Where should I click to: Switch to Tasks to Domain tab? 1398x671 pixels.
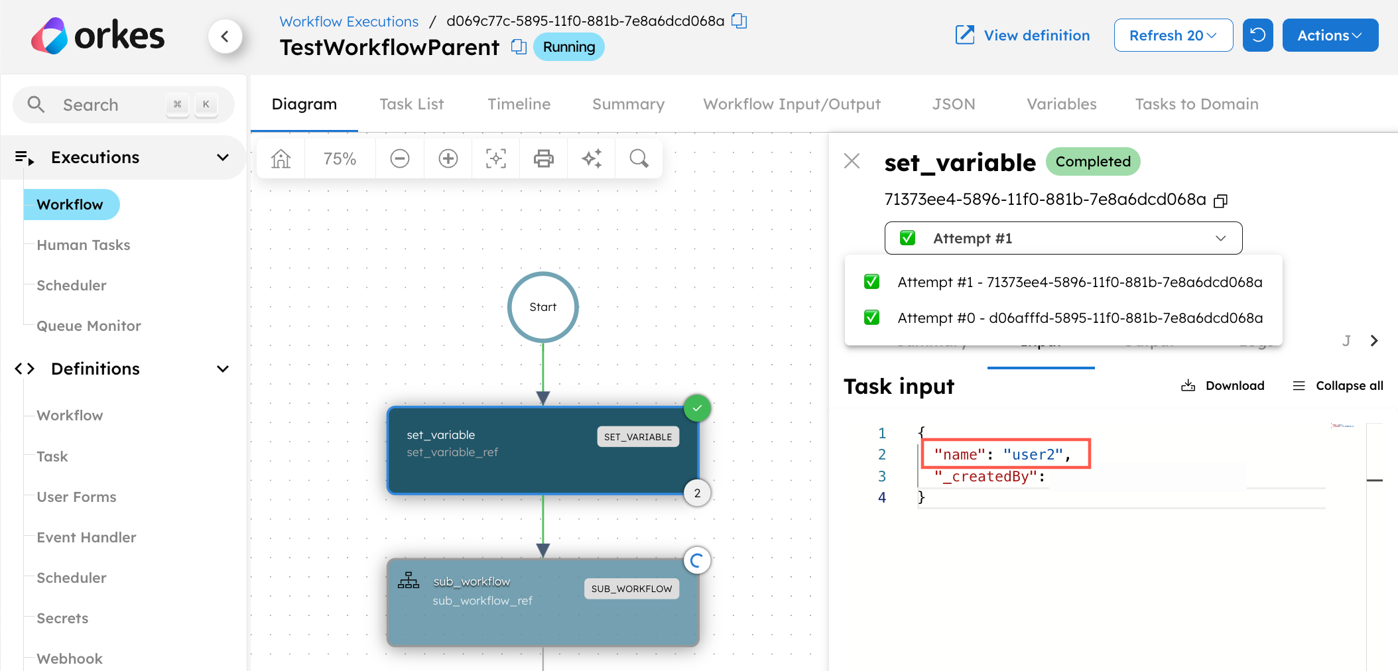click(1196, 104)
